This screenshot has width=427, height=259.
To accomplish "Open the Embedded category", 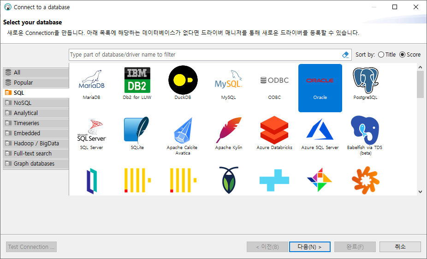I will click(36, 133).
